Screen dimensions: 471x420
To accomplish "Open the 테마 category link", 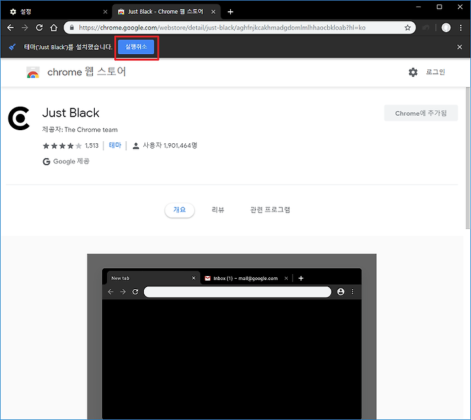I will [x=114, y=145].
